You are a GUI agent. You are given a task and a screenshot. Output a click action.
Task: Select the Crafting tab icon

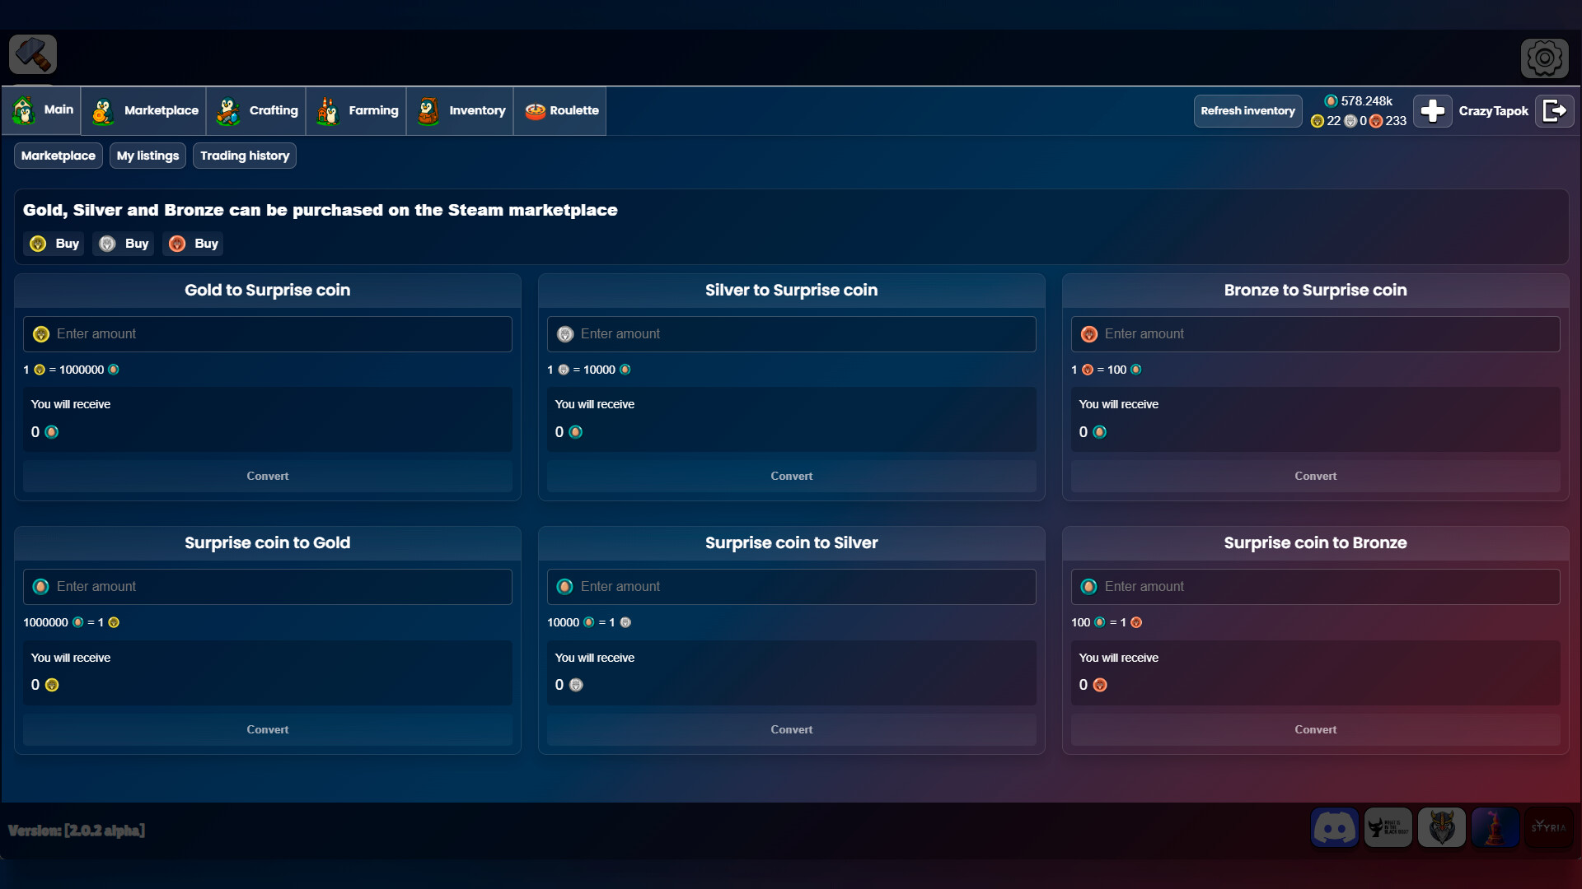[227, 110]
